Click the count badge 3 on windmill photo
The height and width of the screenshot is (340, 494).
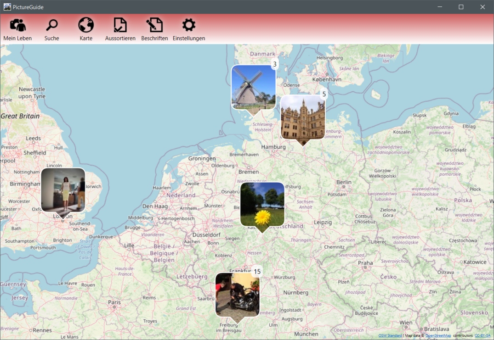click(x=275, y=64)
